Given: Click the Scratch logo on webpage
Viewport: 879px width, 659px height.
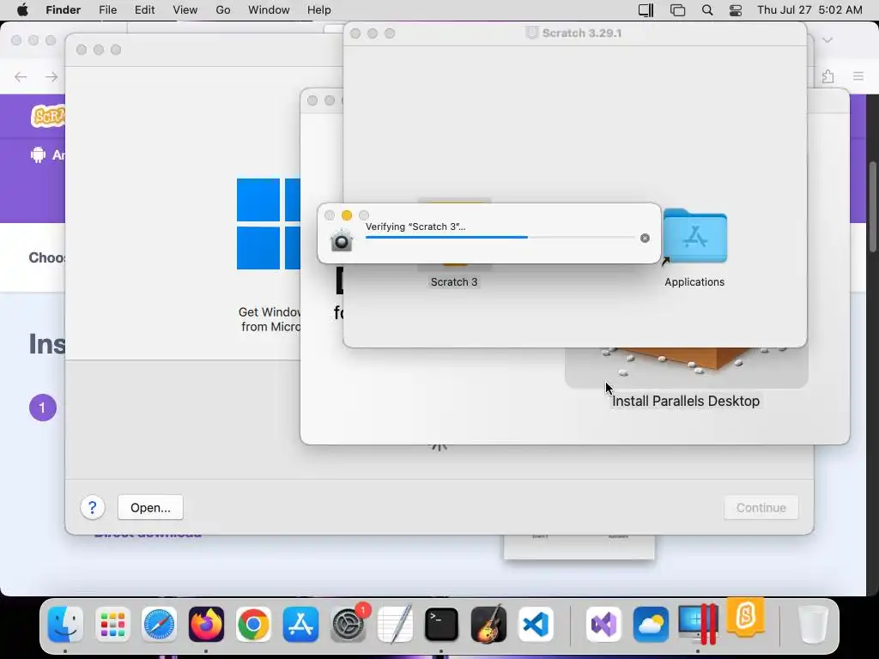Looking at the screenshot, I should tap(48, 116).
